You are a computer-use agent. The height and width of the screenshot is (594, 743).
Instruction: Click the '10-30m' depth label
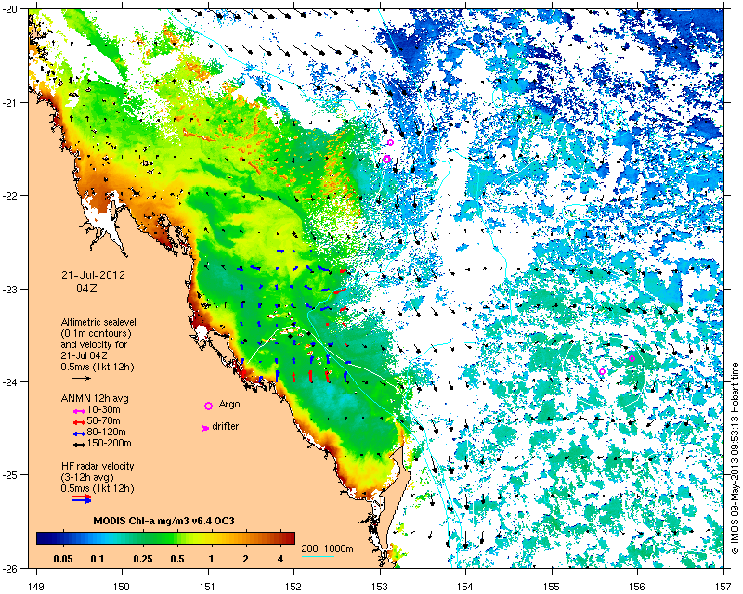click(103, 409)
